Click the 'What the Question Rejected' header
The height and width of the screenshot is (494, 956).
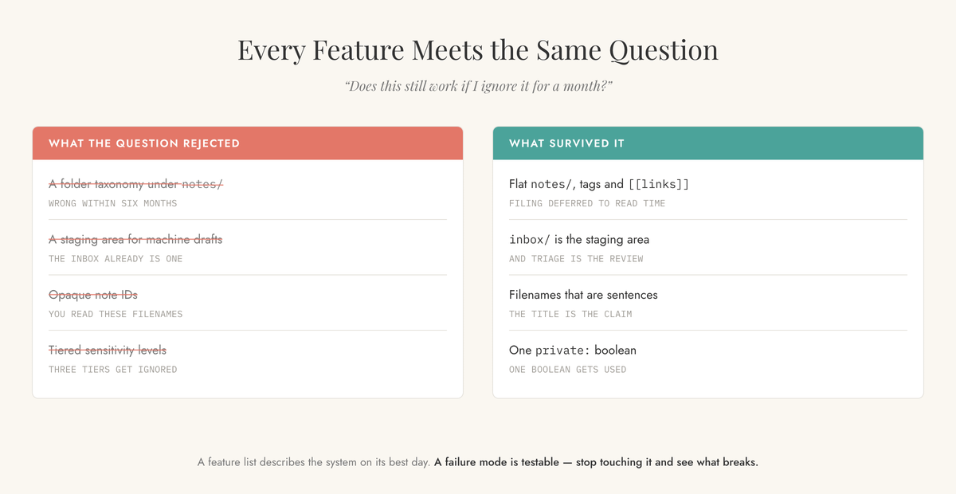point(144,143)
